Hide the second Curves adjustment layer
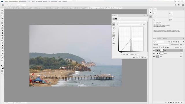Viewport: 185px width, 104px height. tap(154, 53)
